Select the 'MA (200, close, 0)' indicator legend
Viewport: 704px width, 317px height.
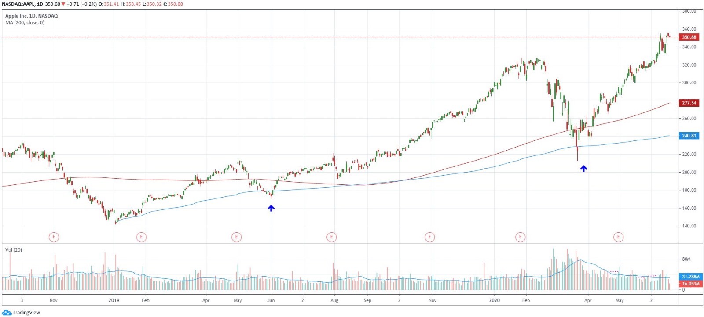tap(25, 22)
